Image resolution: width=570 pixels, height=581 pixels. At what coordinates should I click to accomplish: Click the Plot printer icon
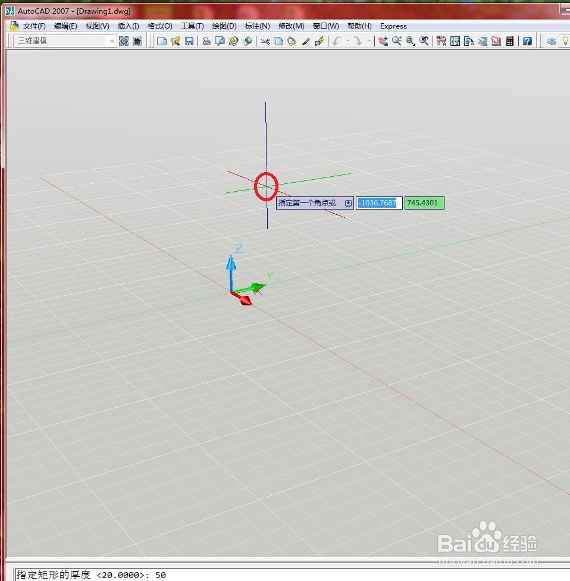206,40
